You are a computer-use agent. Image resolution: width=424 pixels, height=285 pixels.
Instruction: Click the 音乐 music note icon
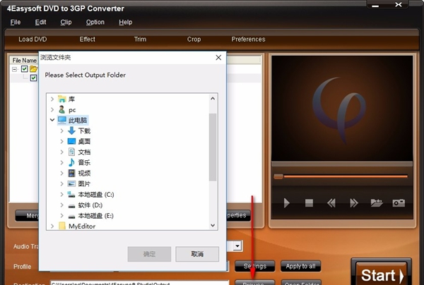tap(71, 162)
